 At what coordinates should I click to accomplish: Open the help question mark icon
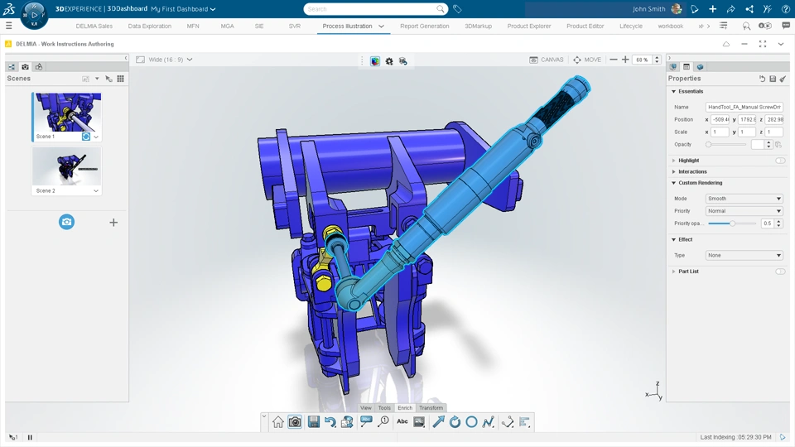pos(785,9)
